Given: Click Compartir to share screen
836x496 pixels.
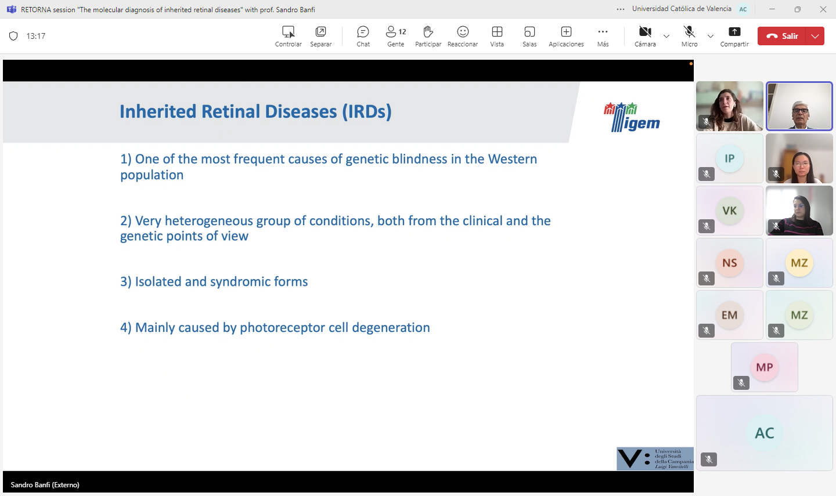Looking at the screenshot, I should tap(734, 36).
